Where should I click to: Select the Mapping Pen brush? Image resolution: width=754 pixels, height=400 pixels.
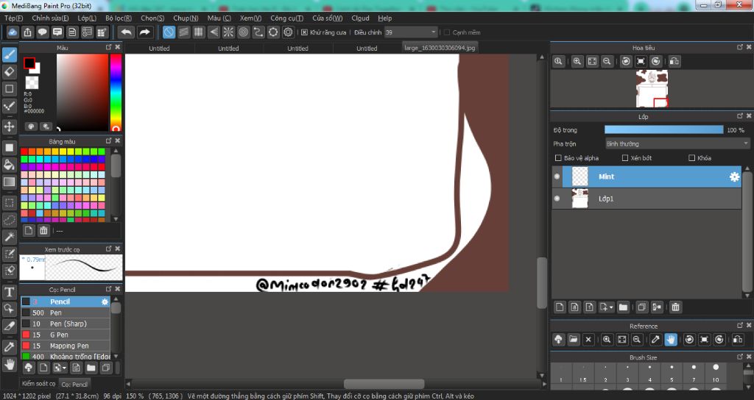coord(66,346)
